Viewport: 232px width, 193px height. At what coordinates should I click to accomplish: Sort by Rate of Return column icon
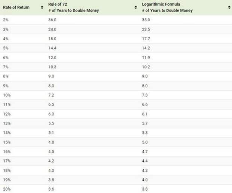point(42,7)
